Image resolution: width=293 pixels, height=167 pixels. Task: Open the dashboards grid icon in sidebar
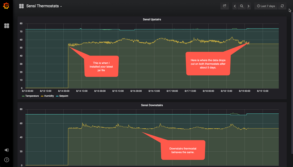click(x=7, y=26)
